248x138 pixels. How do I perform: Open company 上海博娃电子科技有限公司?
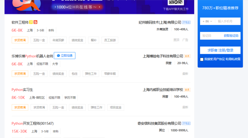click(x=163, y=56)
